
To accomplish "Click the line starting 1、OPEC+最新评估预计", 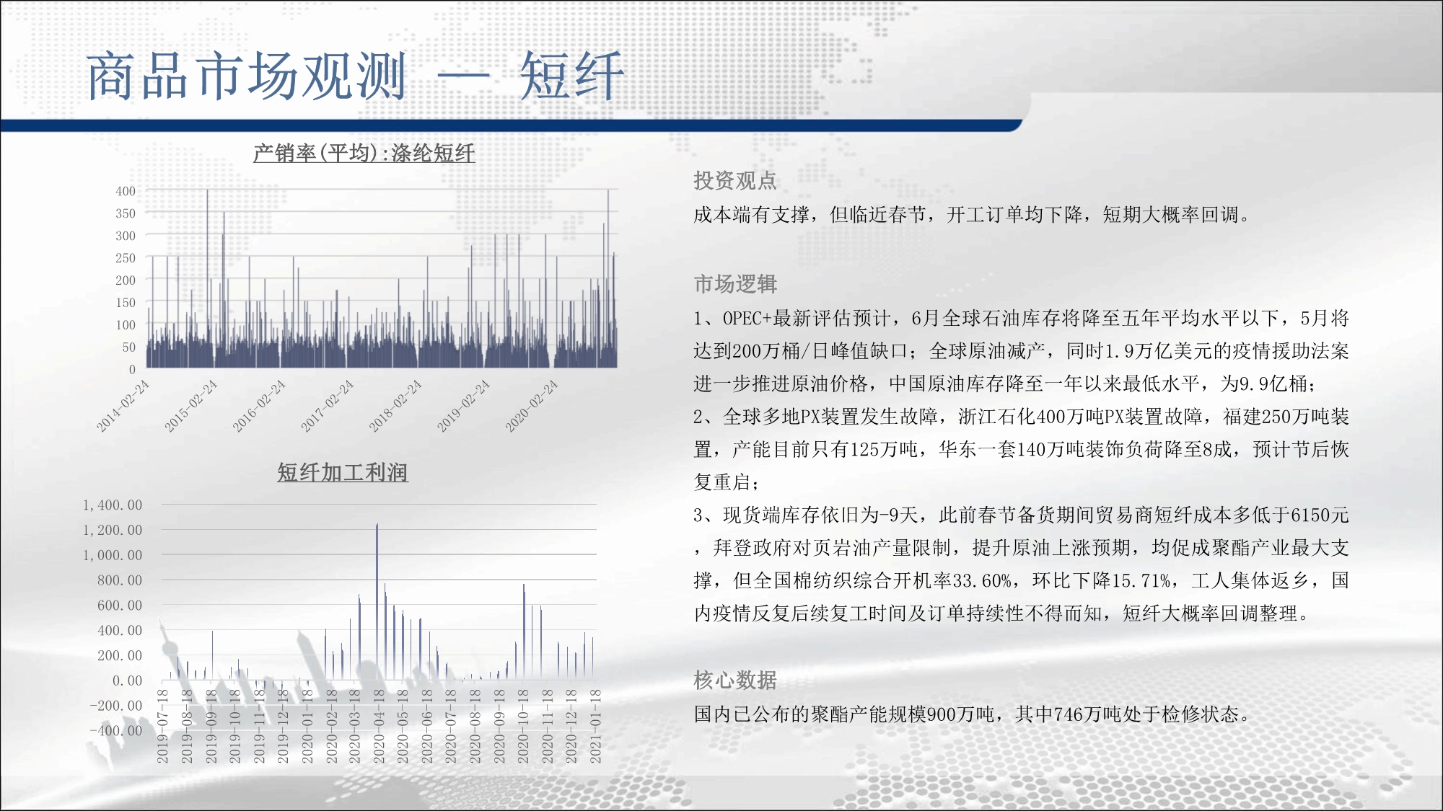I will coord(1021,318).
